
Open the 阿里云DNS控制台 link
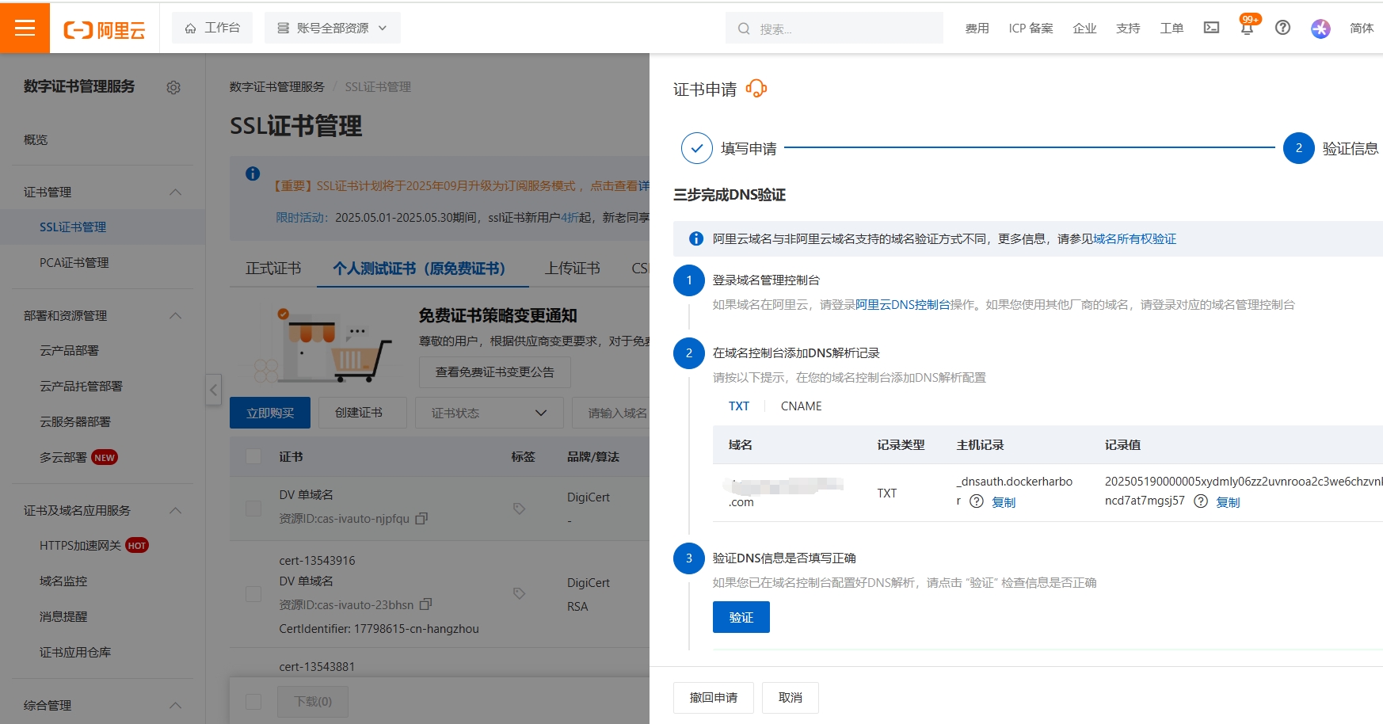pyautogui.click(x=903, y=304)
